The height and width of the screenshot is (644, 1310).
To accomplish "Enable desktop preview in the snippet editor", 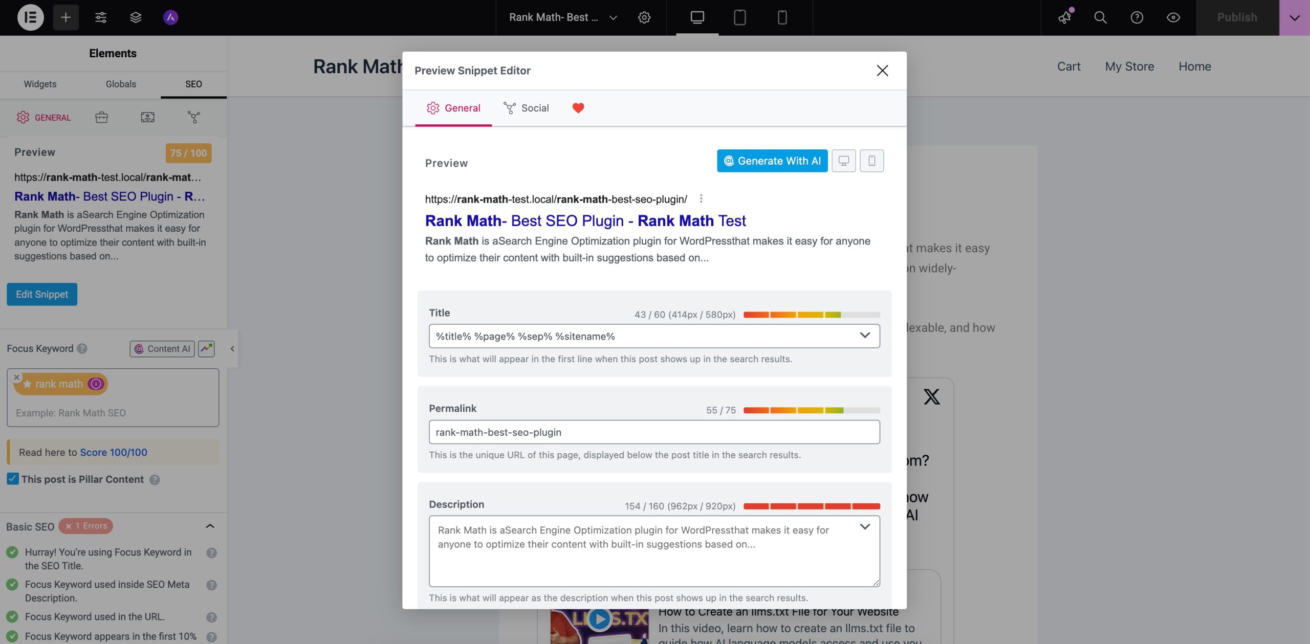I will click(x=844, y=161).
